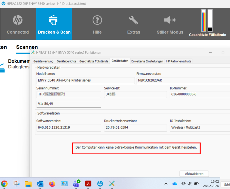Click the bidirektionale Kommunikation error message

(136, 147)
